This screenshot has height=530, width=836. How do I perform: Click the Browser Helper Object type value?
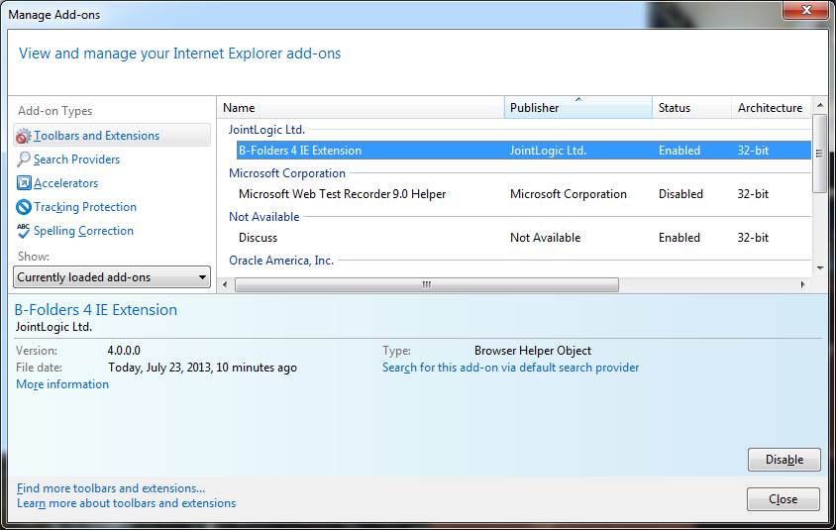coord(533,351)
